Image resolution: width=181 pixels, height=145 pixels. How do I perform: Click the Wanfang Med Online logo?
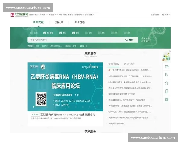pyautogui.click(x=19, y=15)
